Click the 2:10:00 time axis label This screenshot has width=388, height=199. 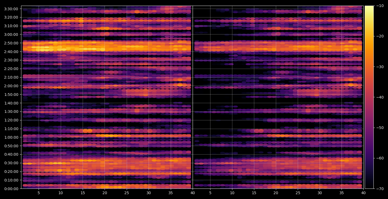[x=11, y=77]
